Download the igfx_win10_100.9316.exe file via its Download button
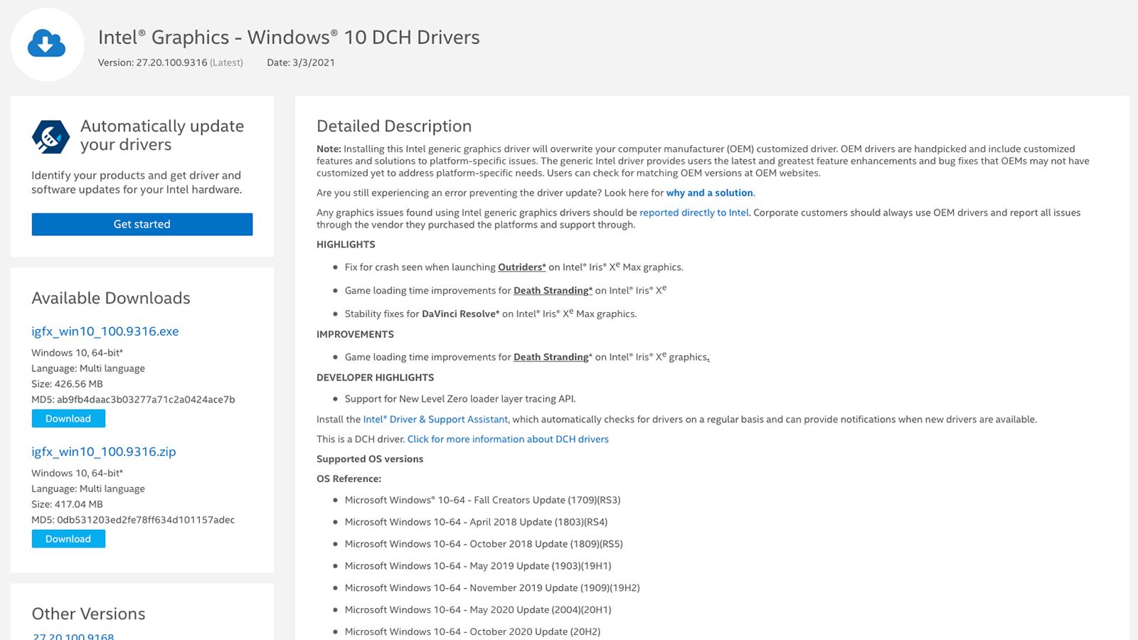Screen dimensions: 1138x640 (x=68, y=418)
